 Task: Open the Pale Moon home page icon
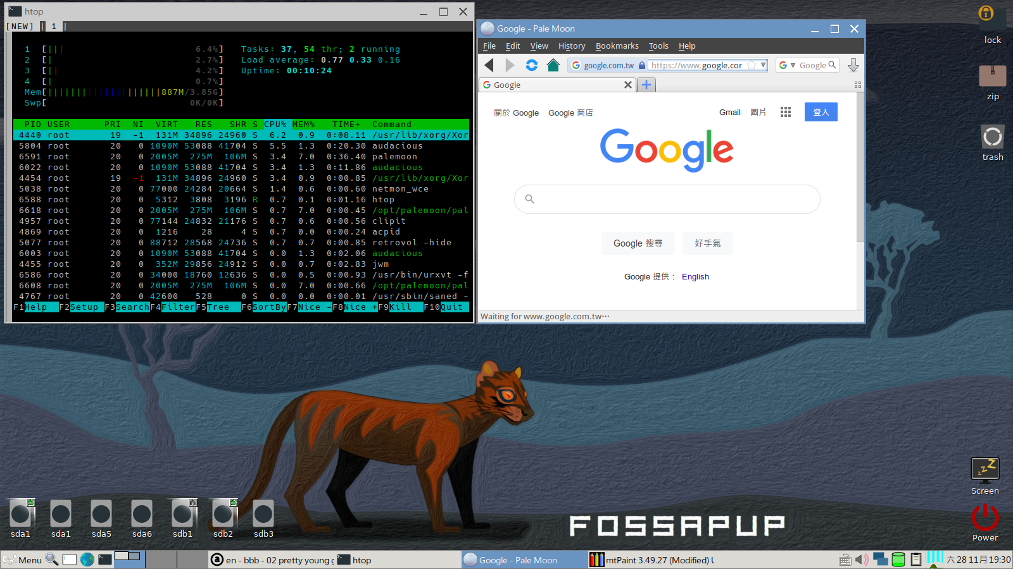click(x=553, y=65)
